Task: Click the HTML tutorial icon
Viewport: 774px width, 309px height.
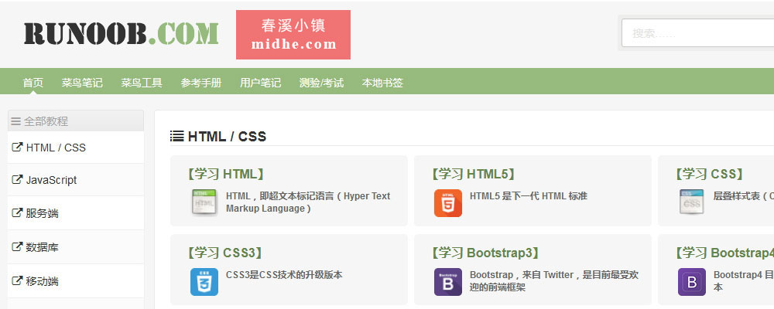Action: coord(204,202)
